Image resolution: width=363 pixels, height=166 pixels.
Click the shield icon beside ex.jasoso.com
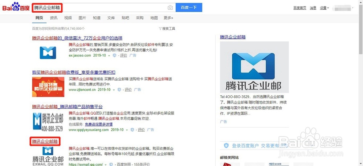114,55
